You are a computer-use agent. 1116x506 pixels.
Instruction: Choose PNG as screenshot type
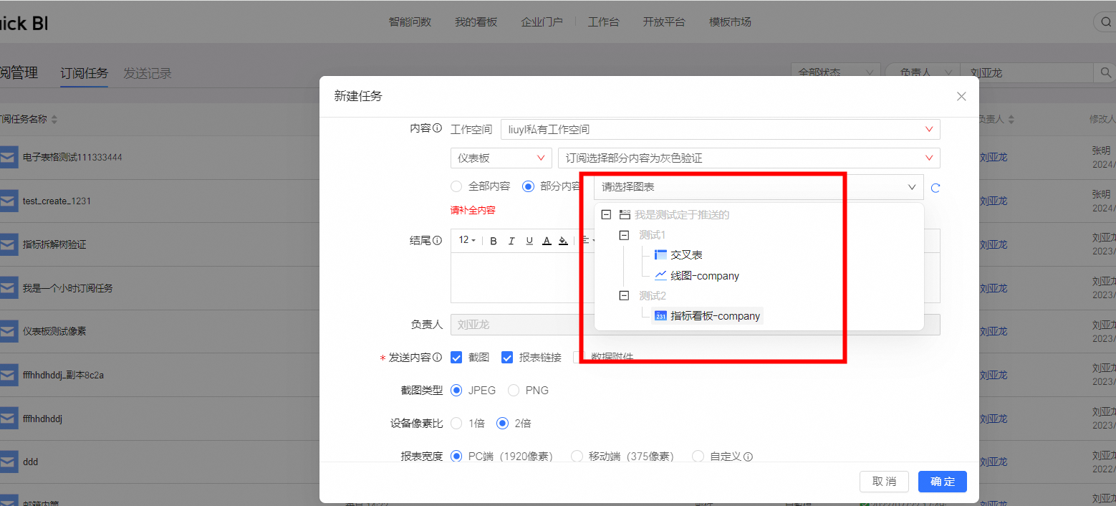(514, 391)
